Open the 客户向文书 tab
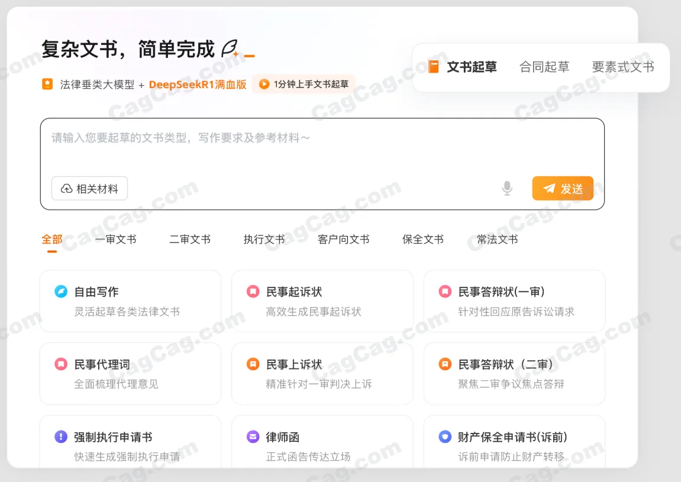 (344, 240)
